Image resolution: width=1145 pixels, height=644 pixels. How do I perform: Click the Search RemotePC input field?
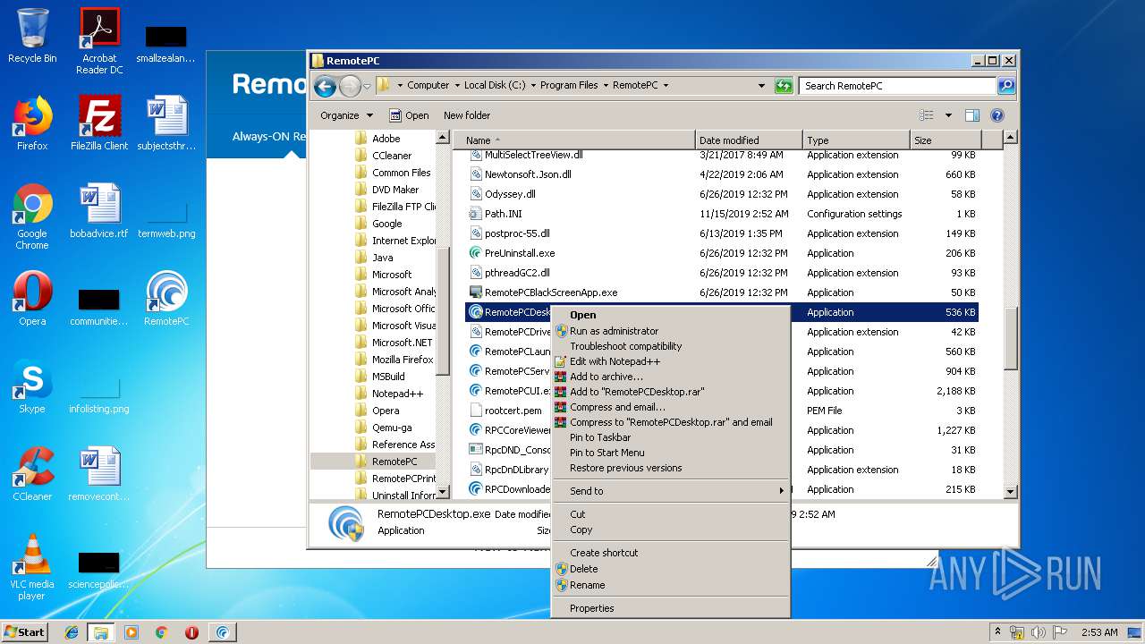click(x=896, y=86)
